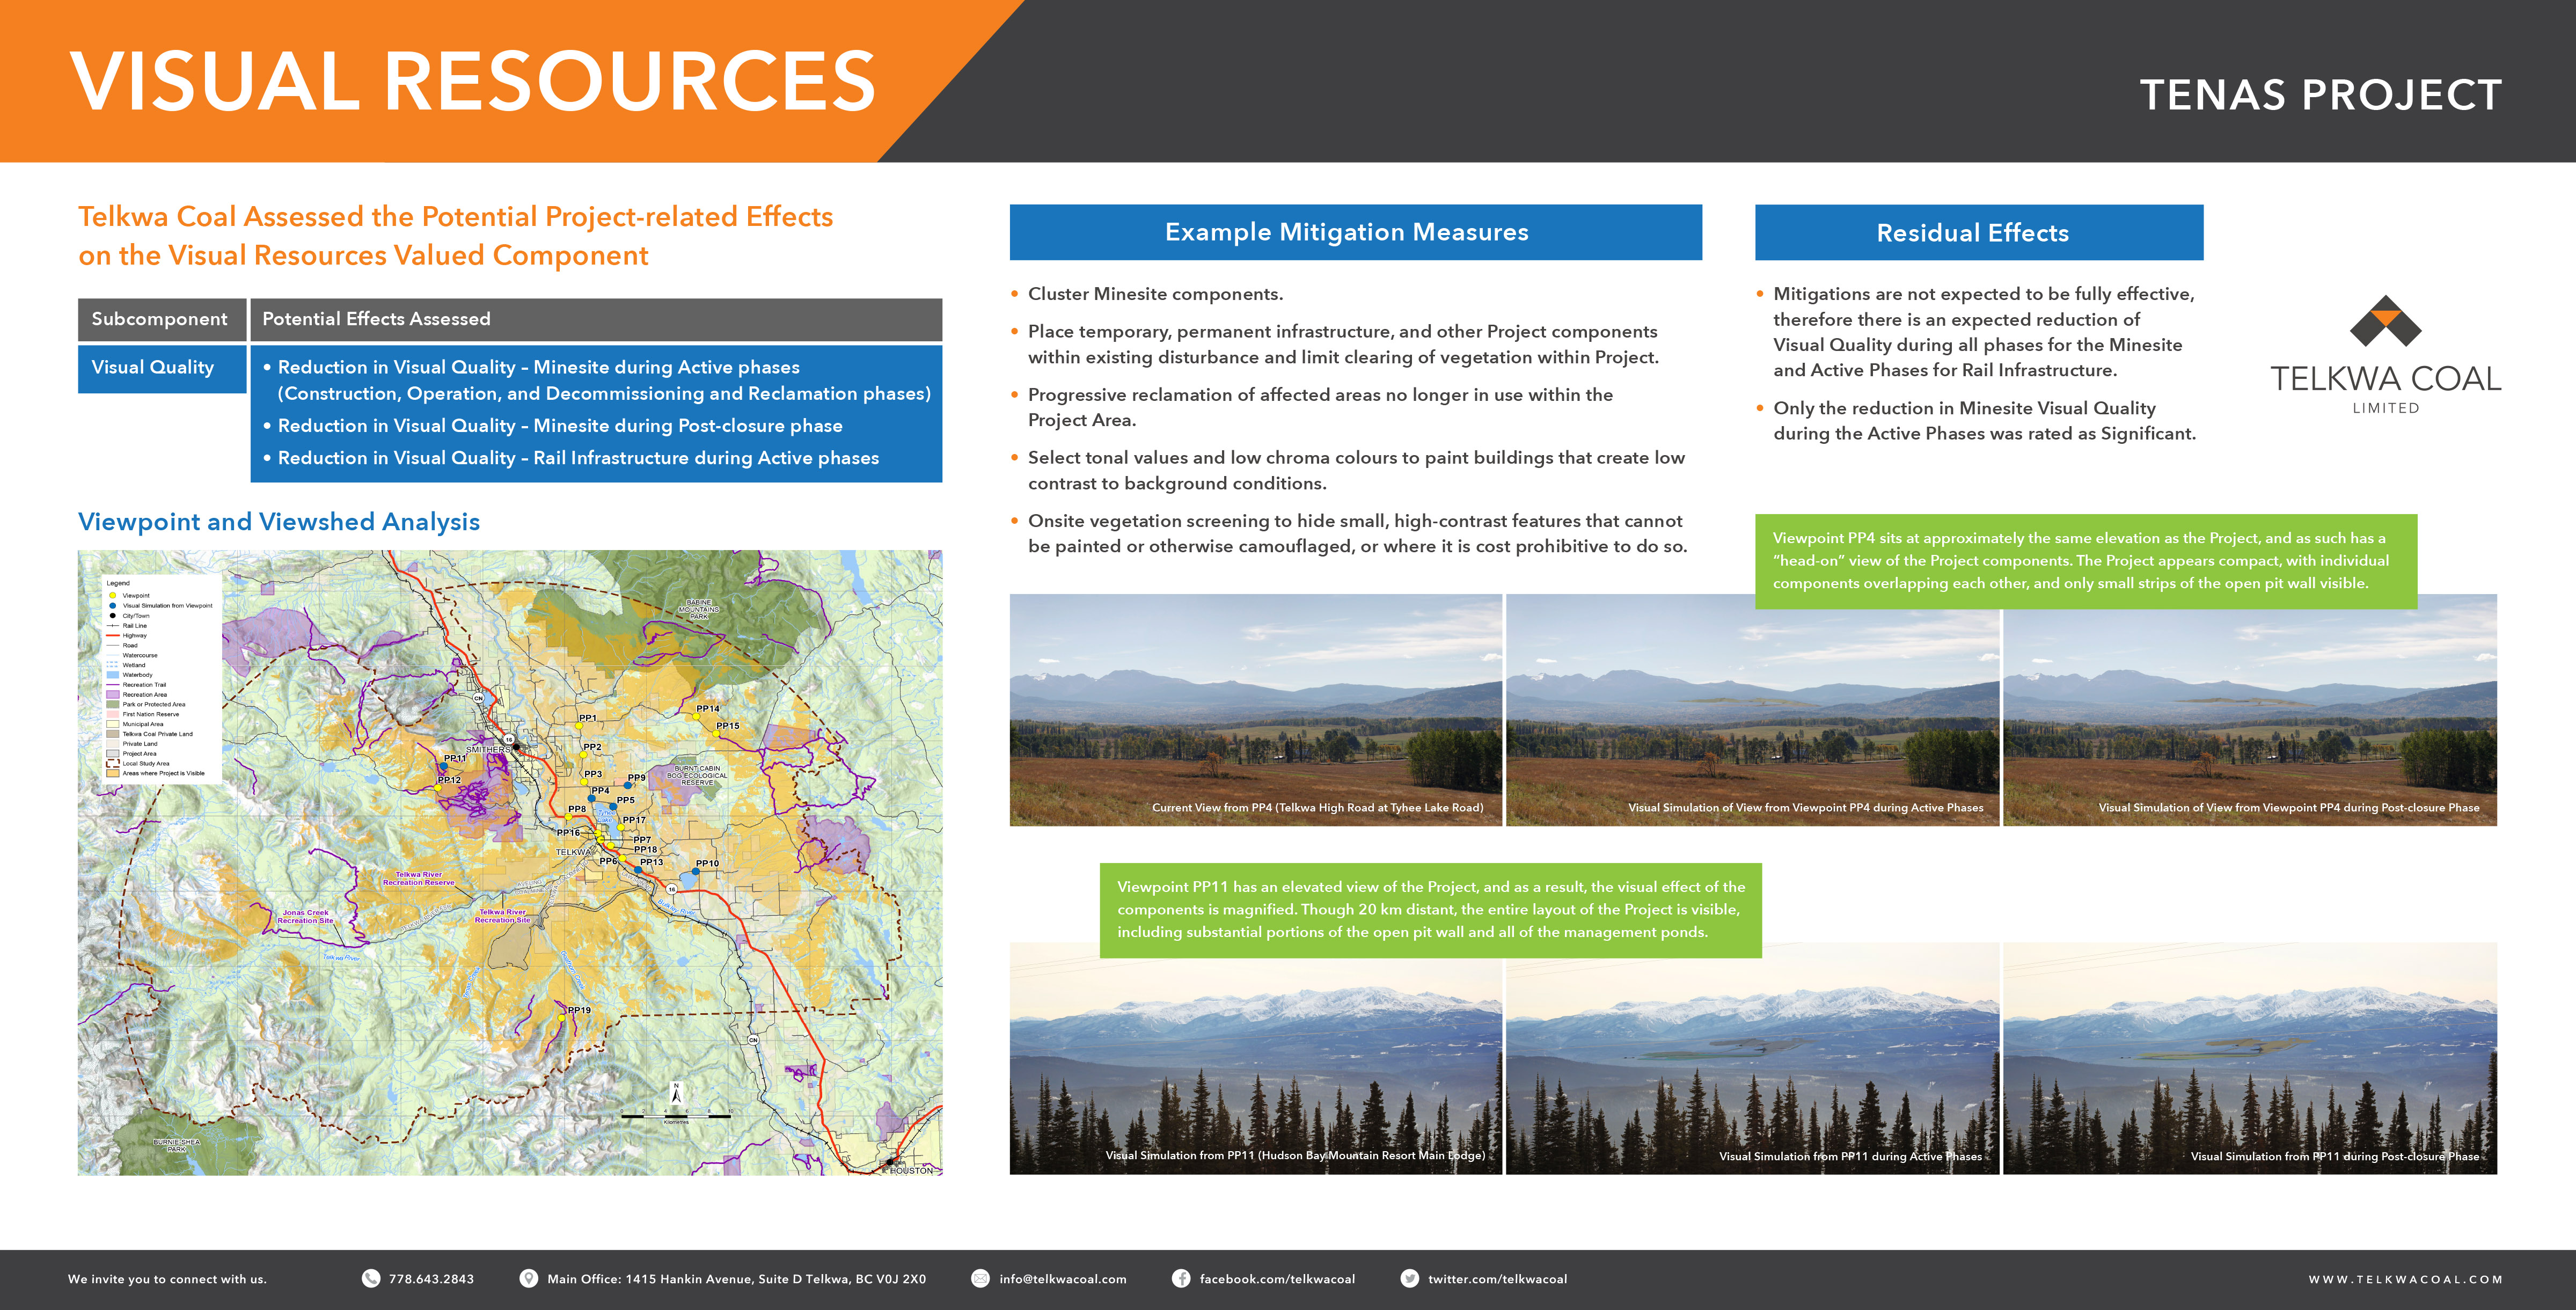Click the TENAS PROJECT heading
The image size is (2576, 1310).
coord(2321,95)
